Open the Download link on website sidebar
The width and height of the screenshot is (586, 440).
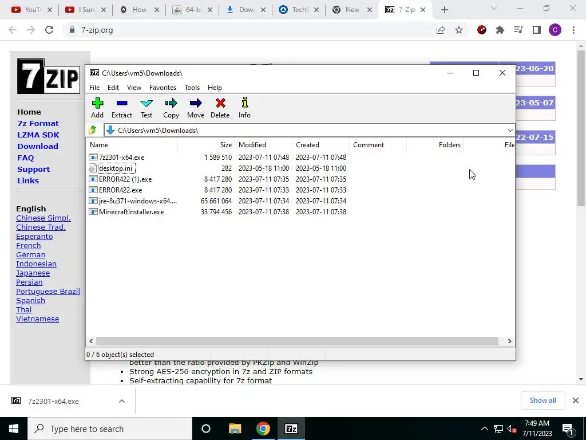(38, 146)
